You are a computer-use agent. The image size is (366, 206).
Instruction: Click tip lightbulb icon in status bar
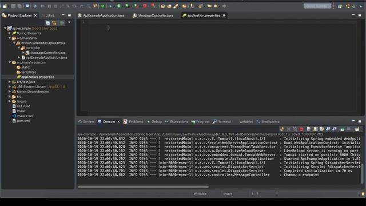click(x=363, y=194)
